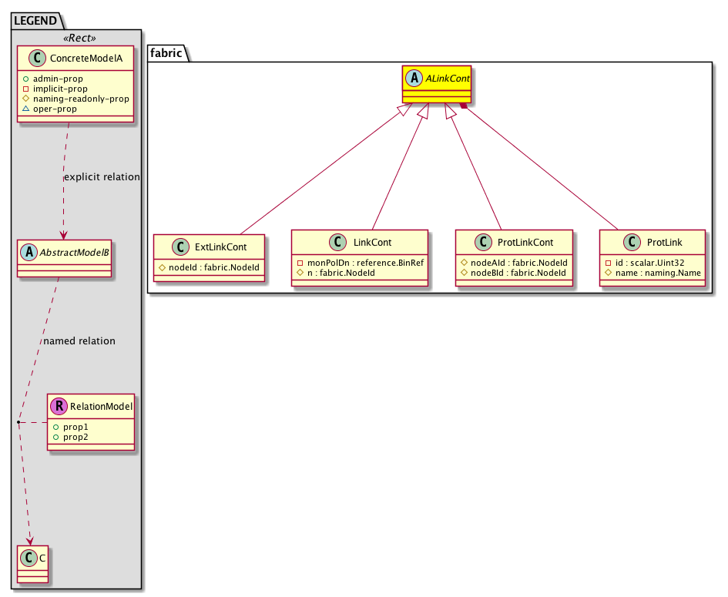Select the naming-readonly-prop attribute row
728x597 pixels.
pyautogui.click(x=81, y=99)
